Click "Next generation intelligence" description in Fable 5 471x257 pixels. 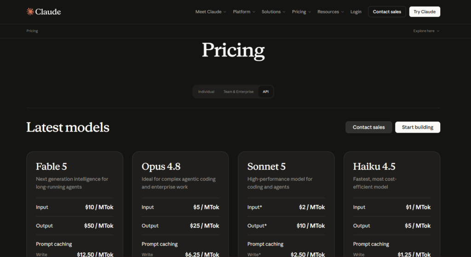pyautogui.click(x=72, y=183)
